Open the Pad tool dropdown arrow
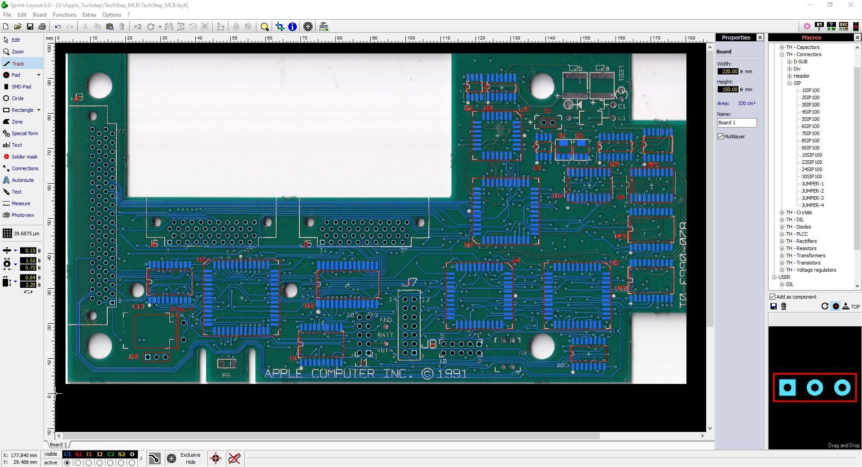 click(39, 75)
